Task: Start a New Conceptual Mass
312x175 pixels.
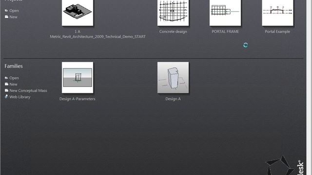Action: [28, 91]
